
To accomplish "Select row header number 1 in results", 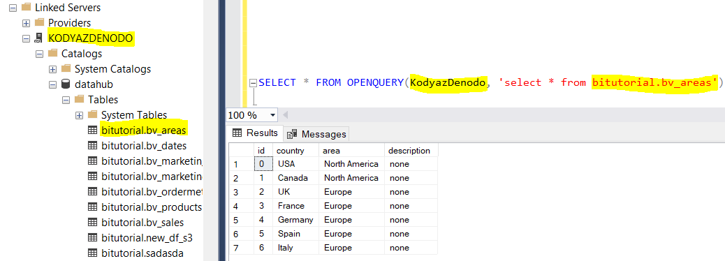I will (242, 164).
